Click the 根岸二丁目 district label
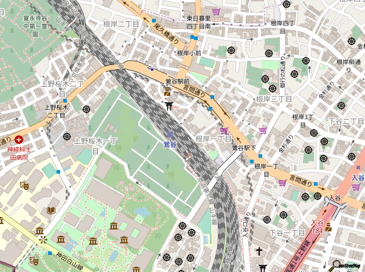This screenshot has width=365, height=272. click(x=122, y=24)
